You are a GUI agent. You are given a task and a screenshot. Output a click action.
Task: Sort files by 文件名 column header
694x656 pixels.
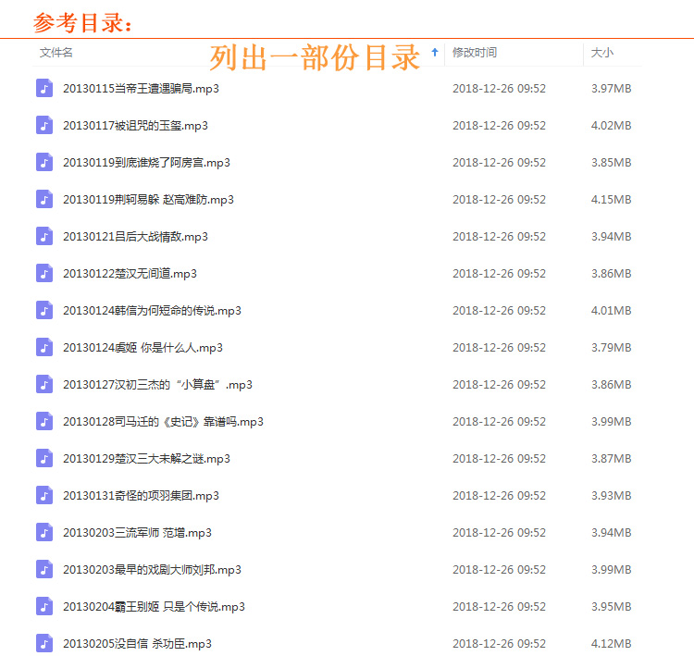click(x=56, y=53)
